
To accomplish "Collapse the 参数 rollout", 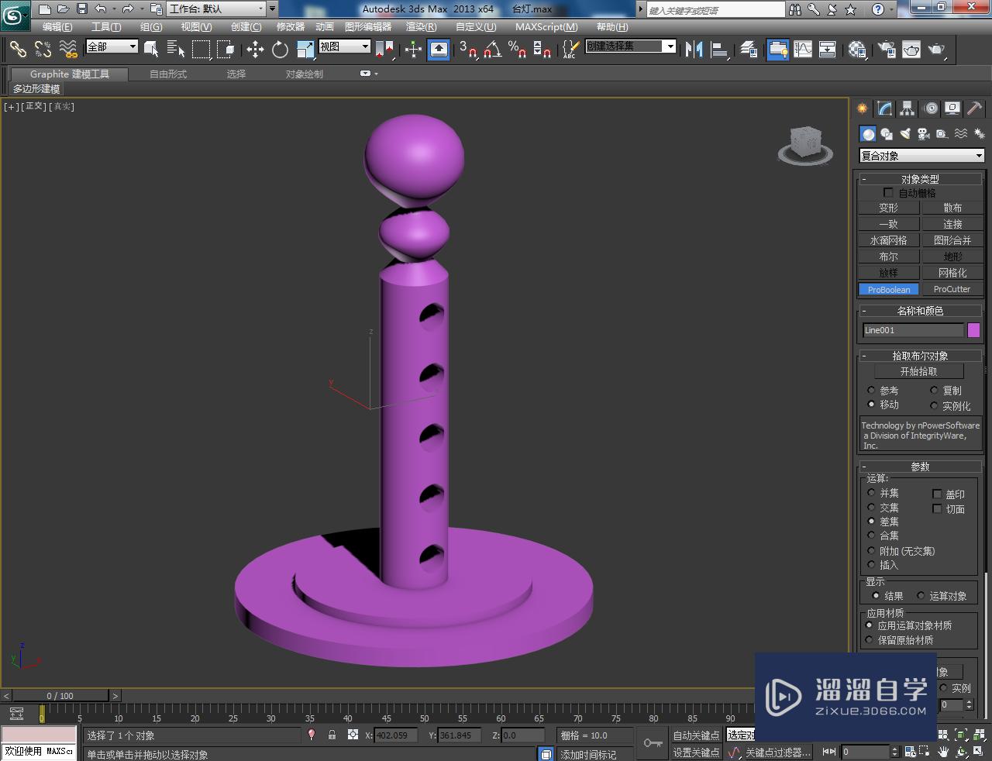I will pos(920,467).
